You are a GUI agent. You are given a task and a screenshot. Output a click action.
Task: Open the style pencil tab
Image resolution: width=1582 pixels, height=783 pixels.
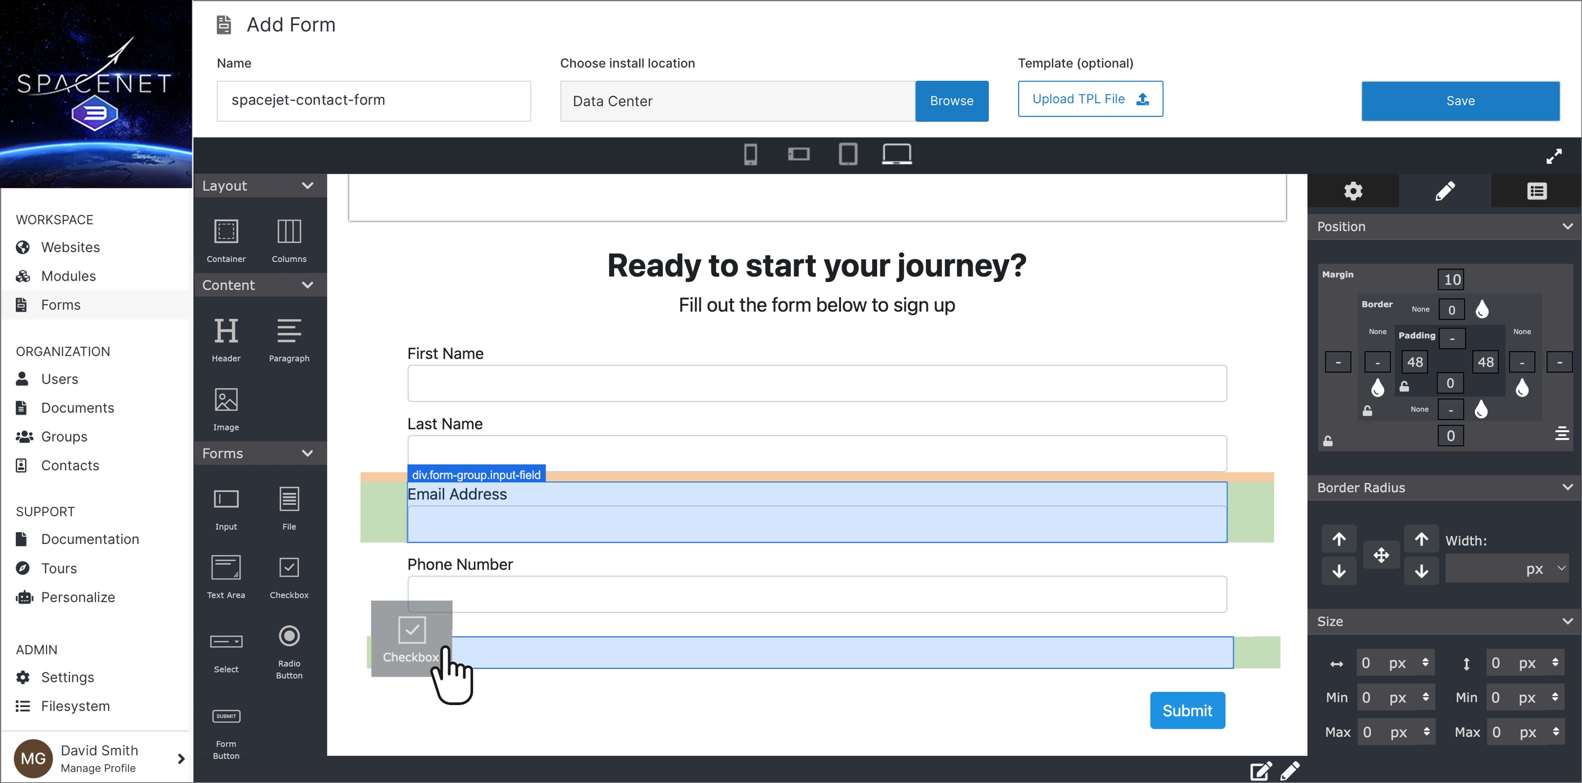(1444, 191)
